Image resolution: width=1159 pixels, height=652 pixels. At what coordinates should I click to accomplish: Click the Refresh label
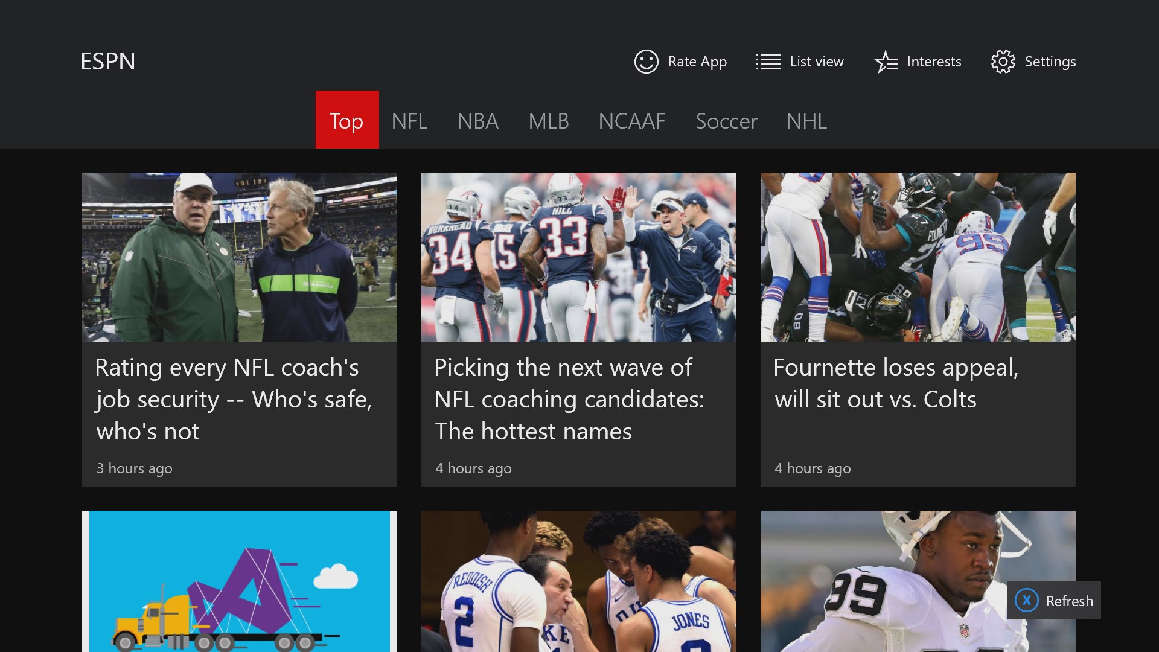(x=1069, y=601)
